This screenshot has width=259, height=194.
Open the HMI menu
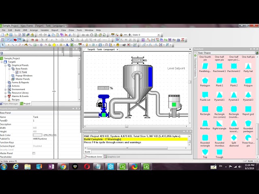pyautogui.click(x=25, y=30)
